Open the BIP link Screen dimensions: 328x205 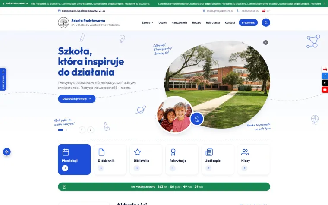click(x=266, y=11)
